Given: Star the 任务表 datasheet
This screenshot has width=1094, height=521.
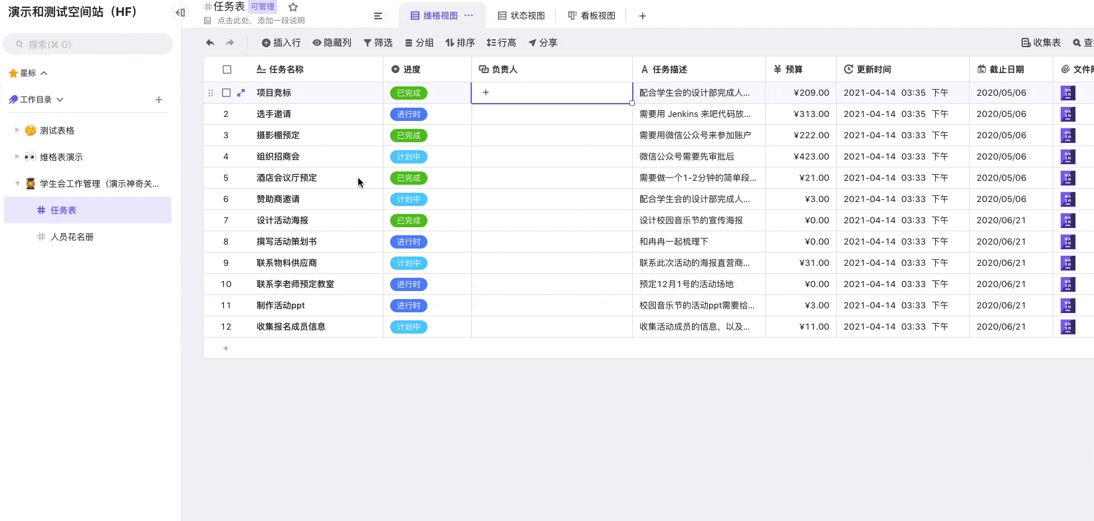Looking at the screenshot, I should [x=293, y=7].
